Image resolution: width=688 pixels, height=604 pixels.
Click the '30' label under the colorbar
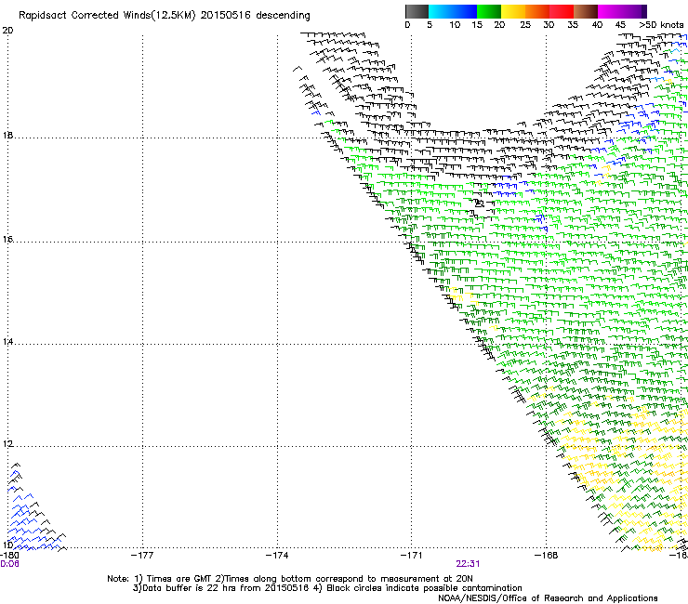(549, 25)
